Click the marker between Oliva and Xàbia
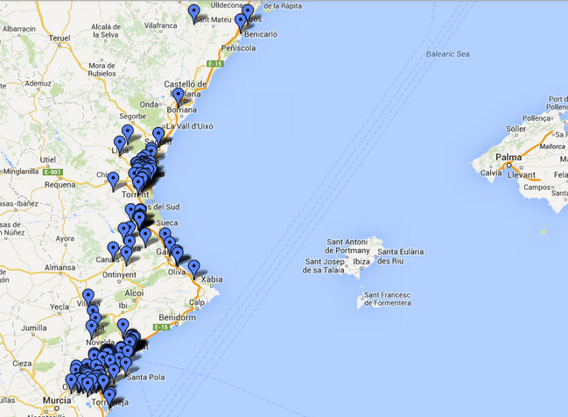 [193, 269]
